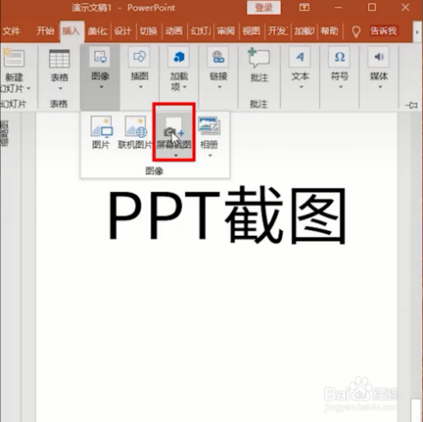Image resolution: width=423 pixels, height=422 pixels.
Task: Click the Symbols (符号) omega icon
Action: [x=339, y=57]
